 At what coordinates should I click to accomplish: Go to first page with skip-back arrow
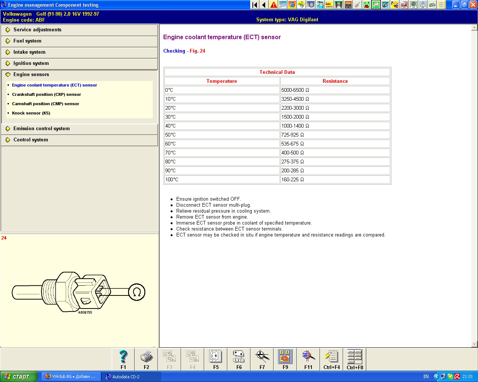point(255,5)
